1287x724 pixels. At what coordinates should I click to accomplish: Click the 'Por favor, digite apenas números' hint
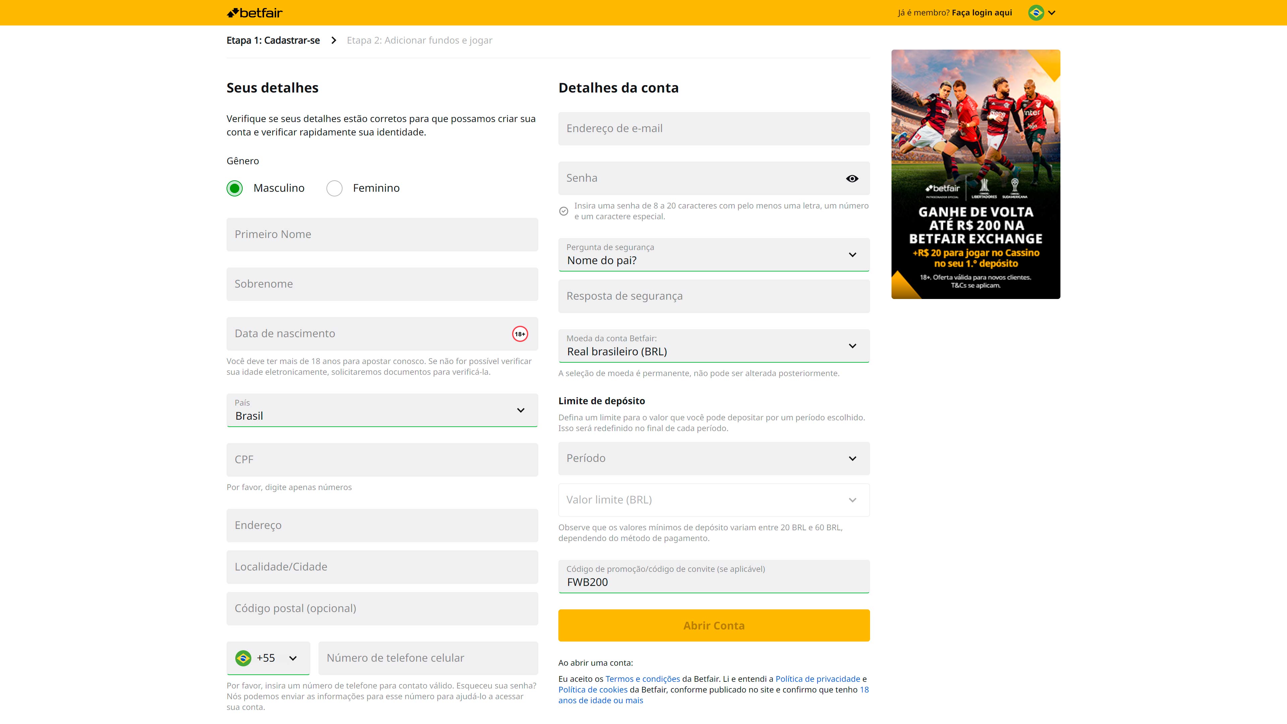point(289,487)
